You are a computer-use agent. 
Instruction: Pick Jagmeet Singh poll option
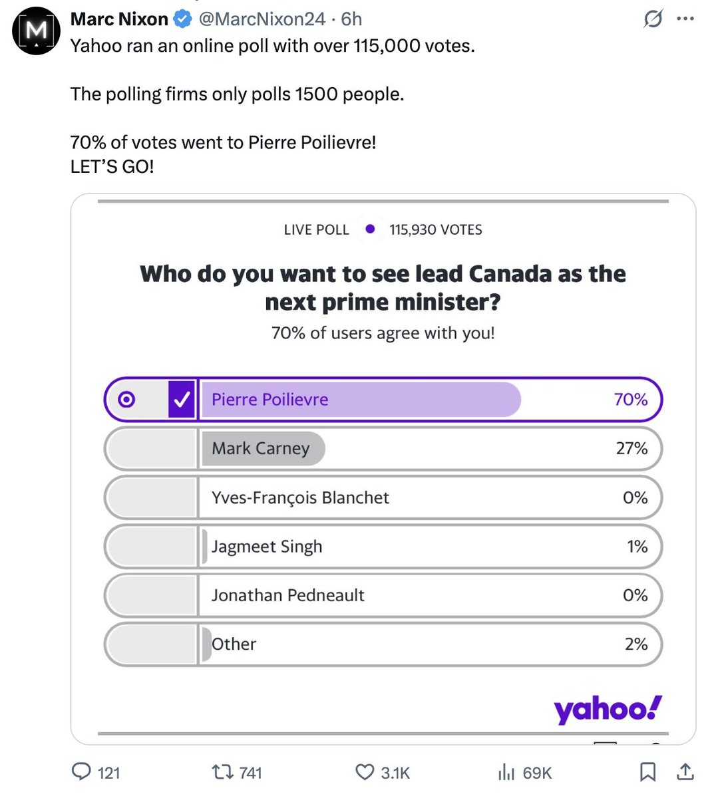point(383,546)
